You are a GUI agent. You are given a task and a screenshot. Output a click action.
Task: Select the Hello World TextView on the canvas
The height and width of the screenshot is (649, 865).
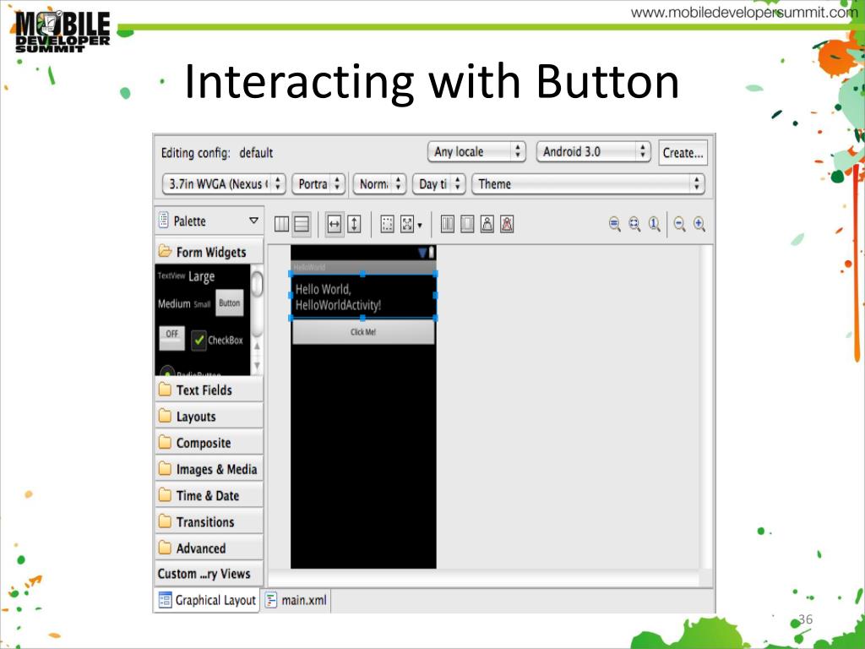pos(363,297)
